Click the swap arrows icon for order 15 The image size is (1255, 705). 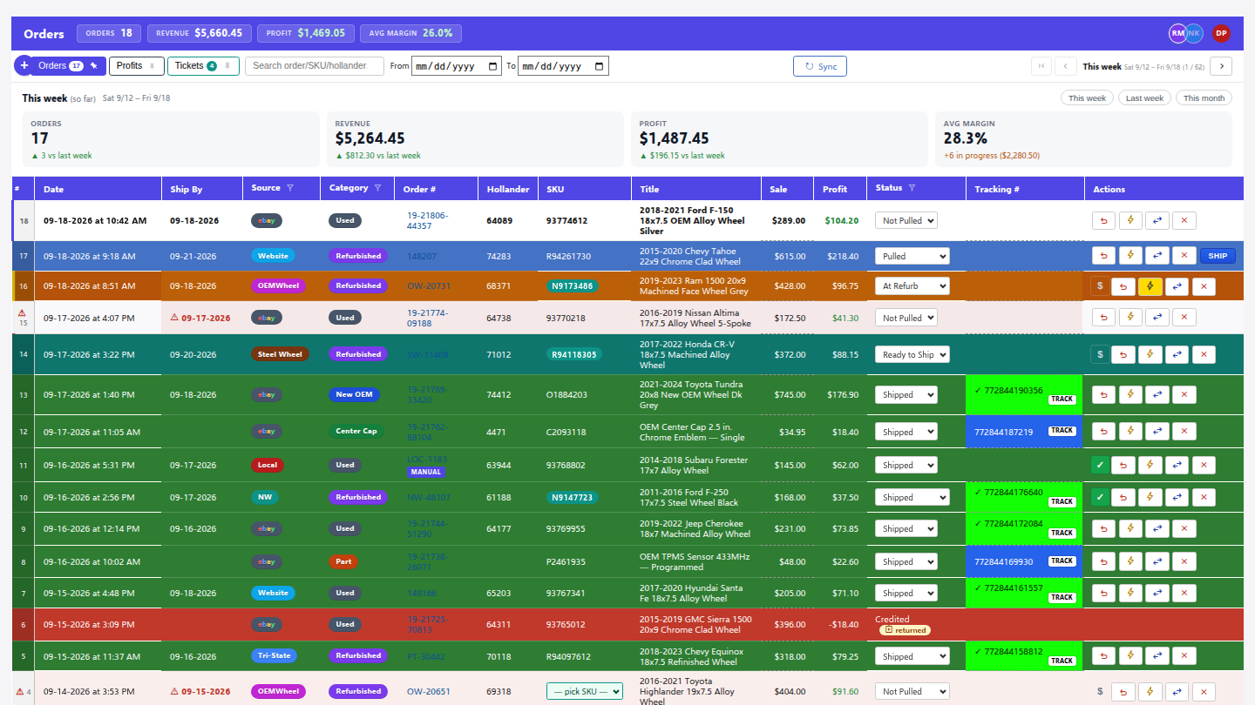[x=1157, y=318]
